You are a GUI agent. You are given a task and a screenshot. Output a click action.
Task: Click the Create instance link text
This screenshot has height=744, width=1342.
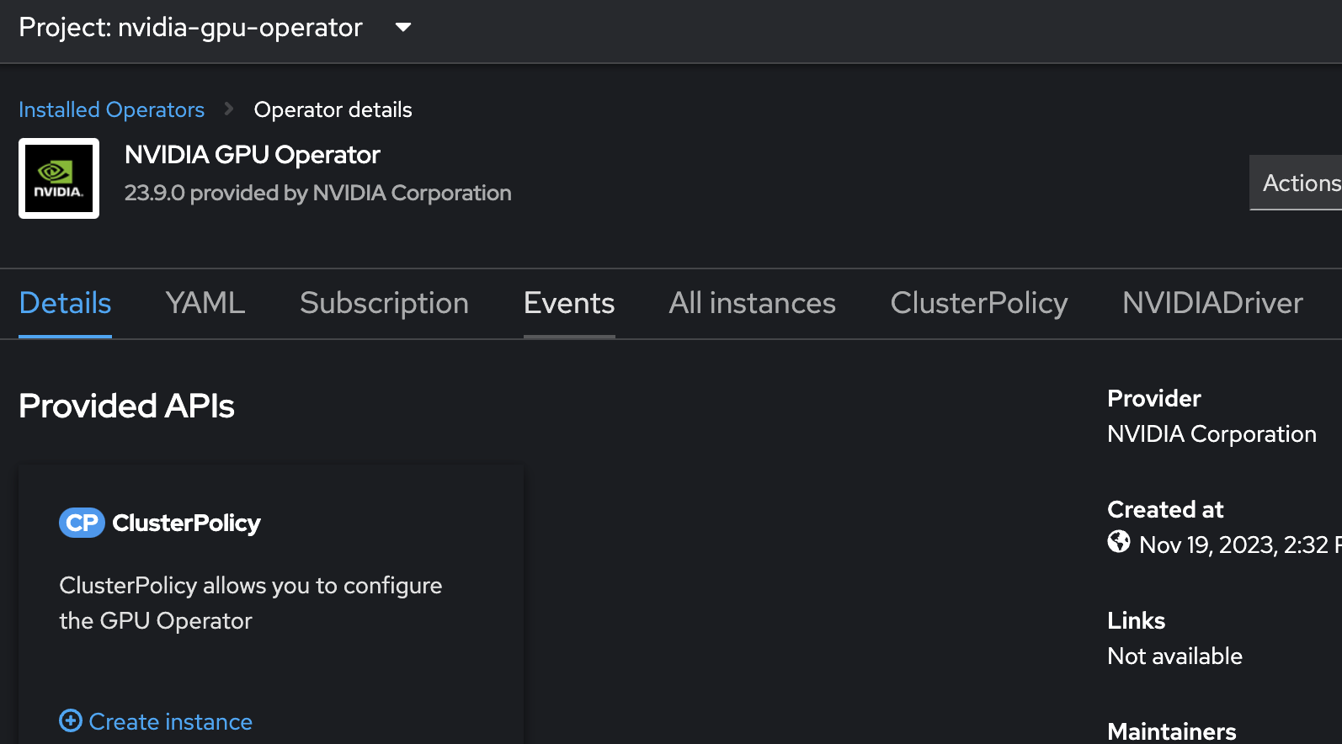(170, 722)
